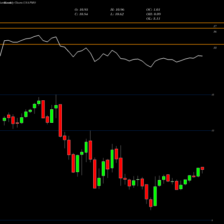
Task: Click the low value 'L: 10.62'
Action: (x=117, y=14)
